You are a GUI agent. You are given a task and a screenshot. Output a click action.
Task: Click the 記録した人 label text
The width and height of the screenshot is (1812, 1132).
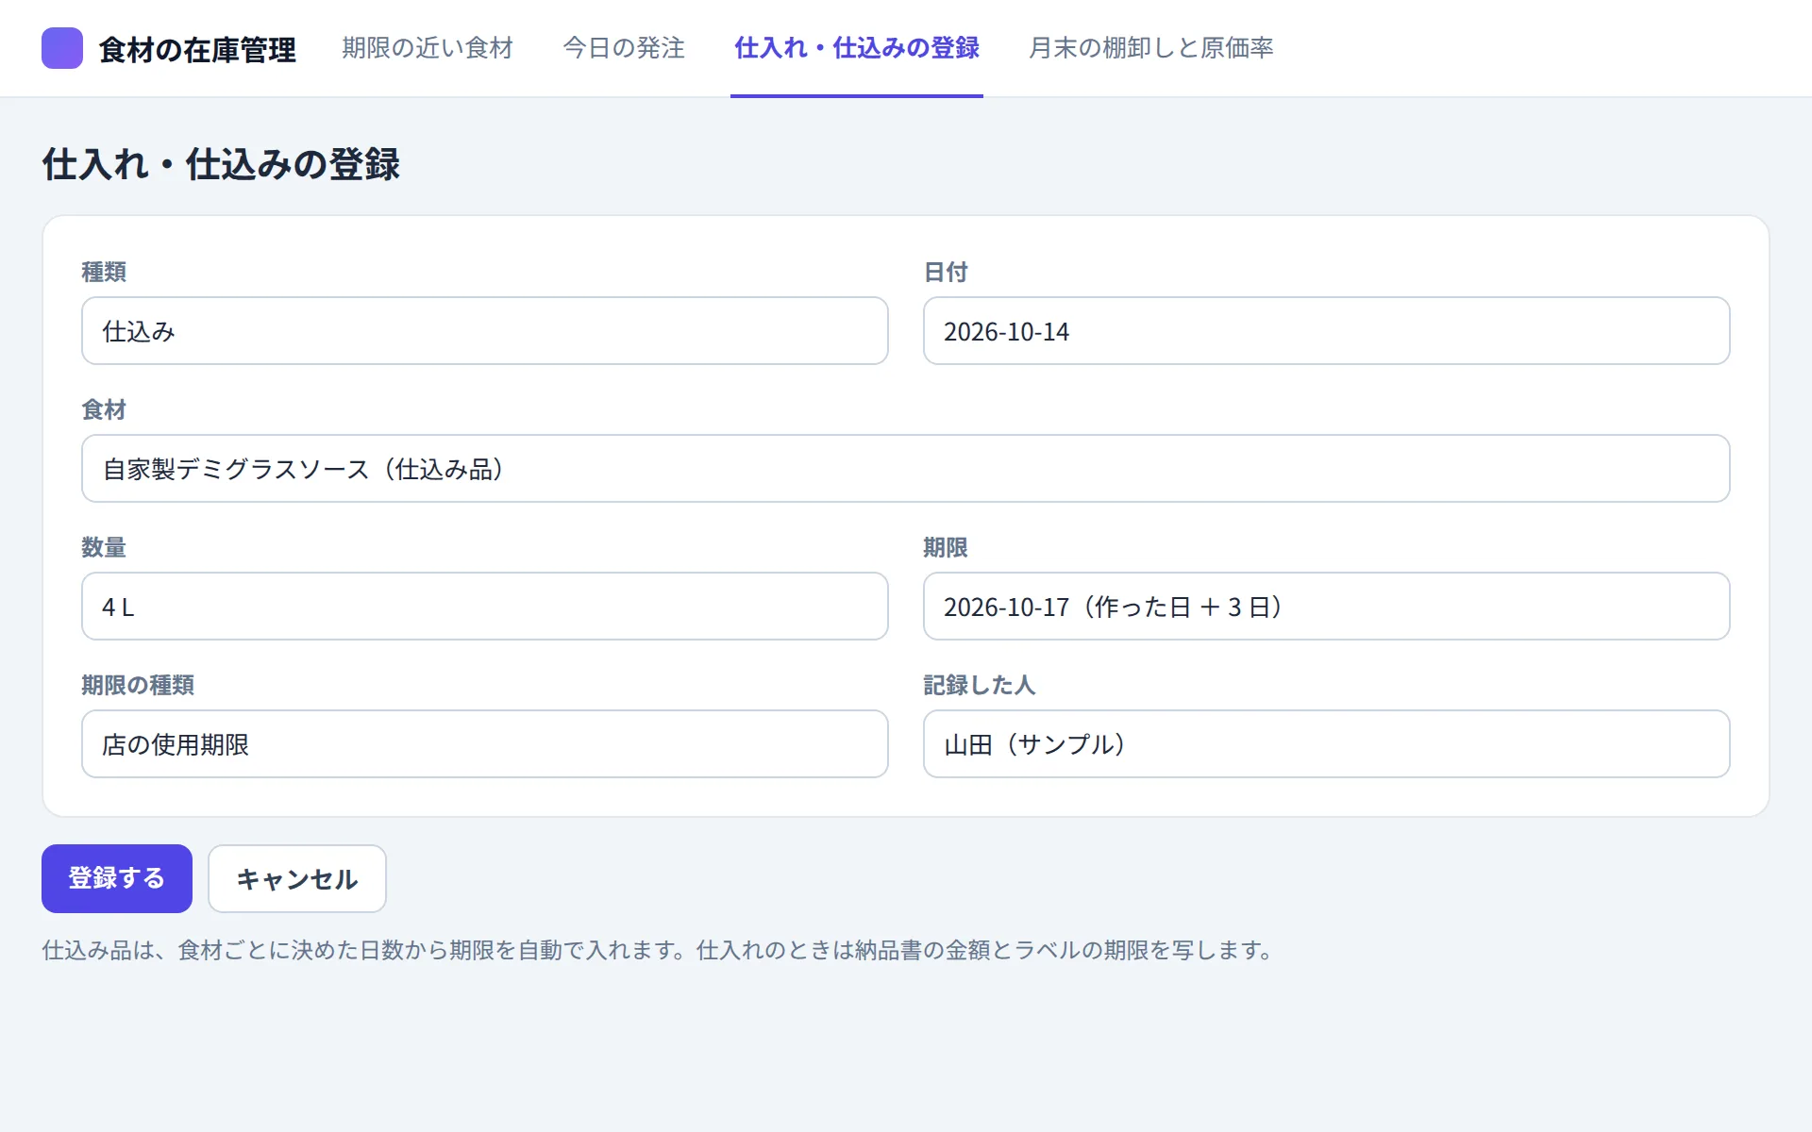(x=980, y=685)
